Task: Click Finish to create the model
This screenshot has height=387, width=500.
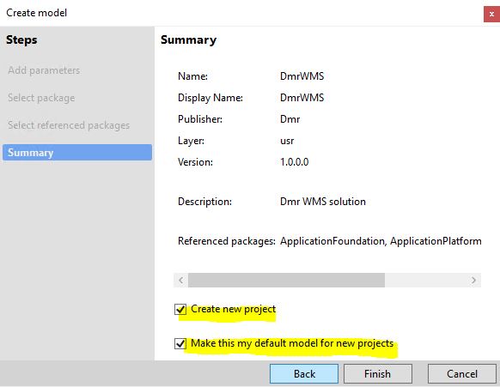Action: click(377, 373)
